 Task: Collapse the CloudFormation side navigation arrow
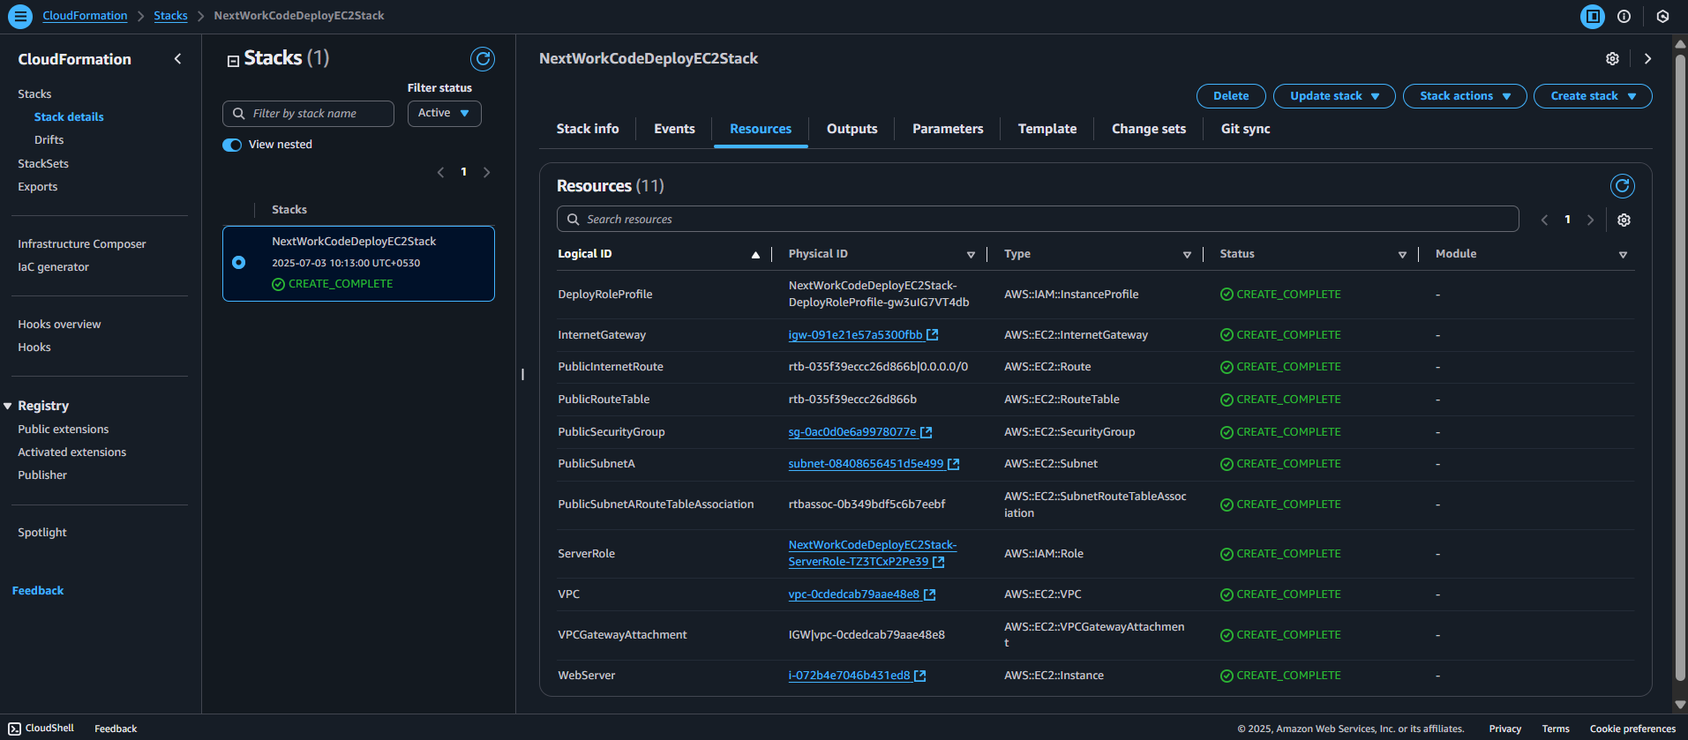[177, 59]
